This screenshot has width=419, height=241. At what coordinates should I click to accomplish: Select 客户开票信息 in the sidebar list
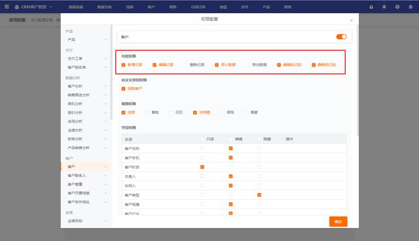79,193
